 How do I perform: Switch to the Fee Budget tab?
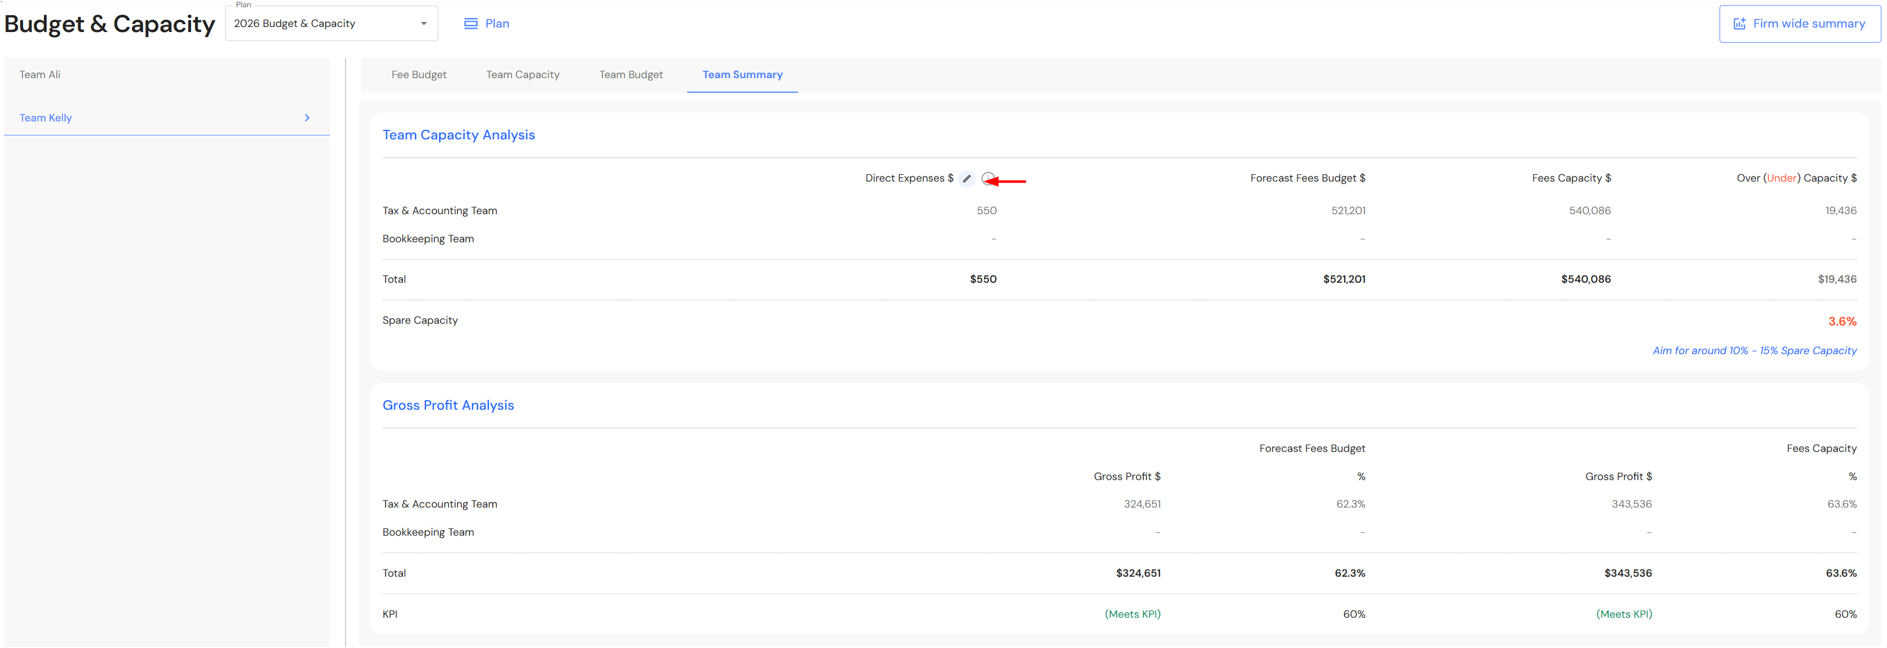pos(418,75)
